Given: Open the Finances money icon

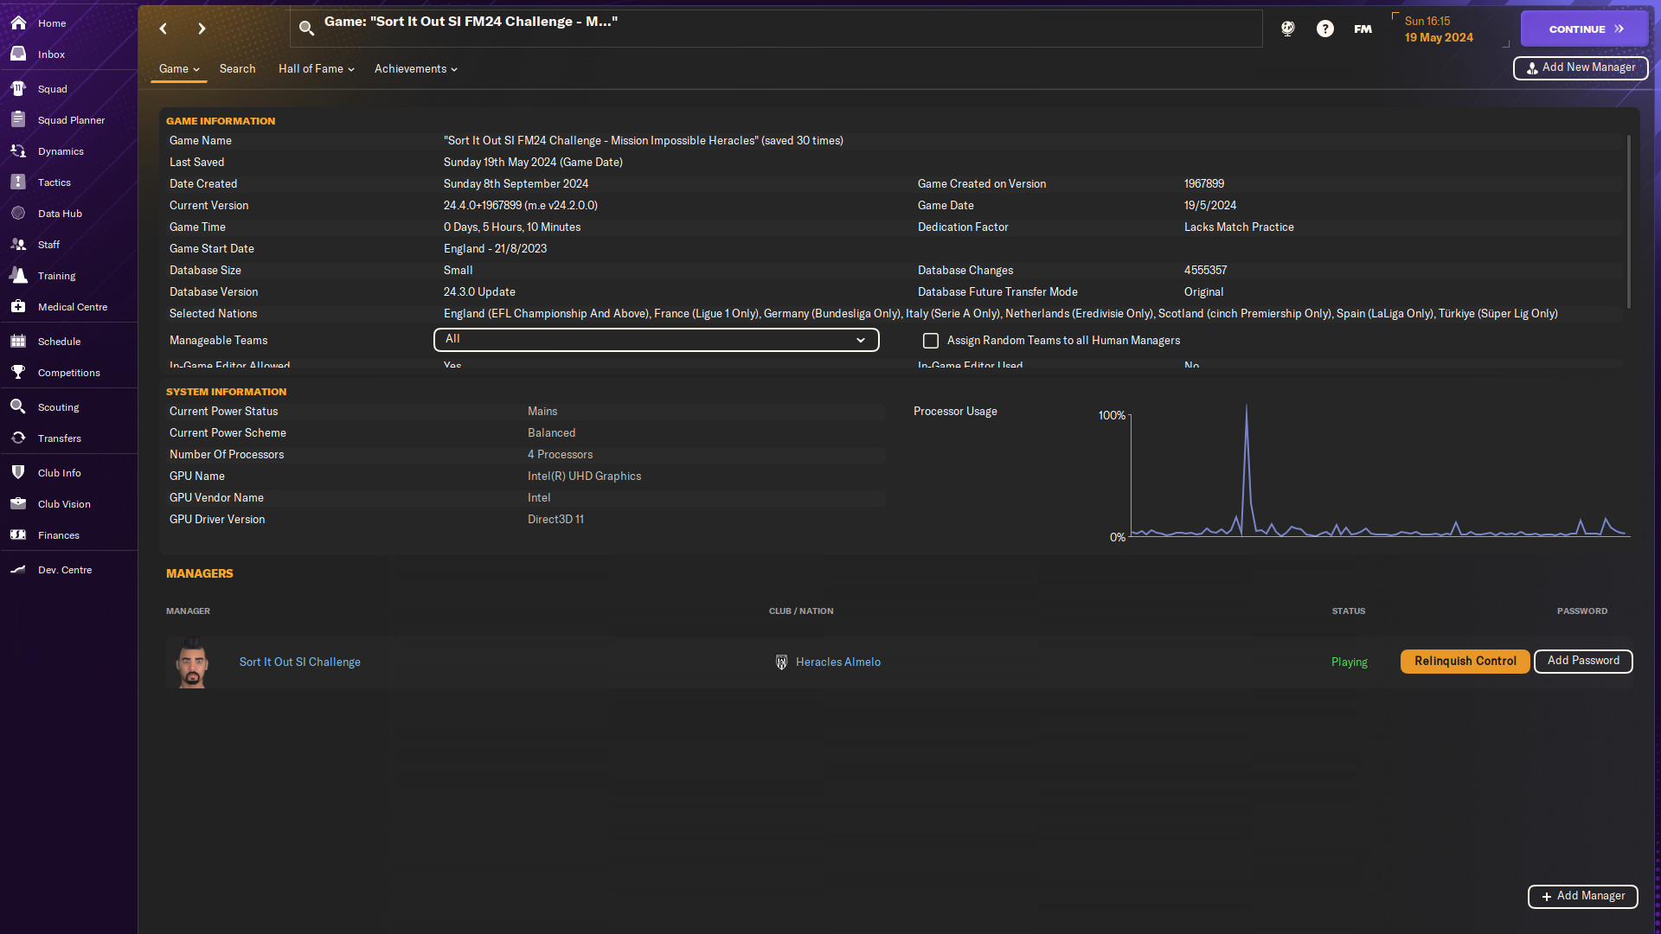Looking at the screenshot, I should [18, 535].
